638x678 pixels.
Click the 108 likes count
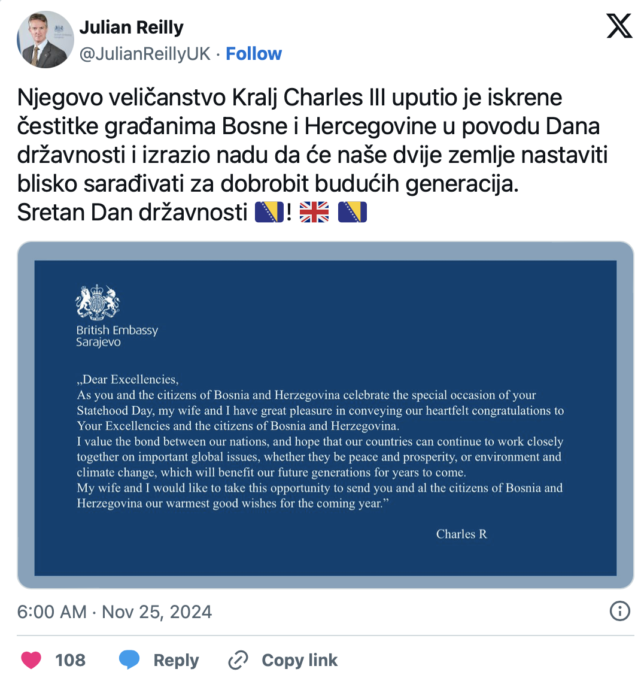pos(70,660)
